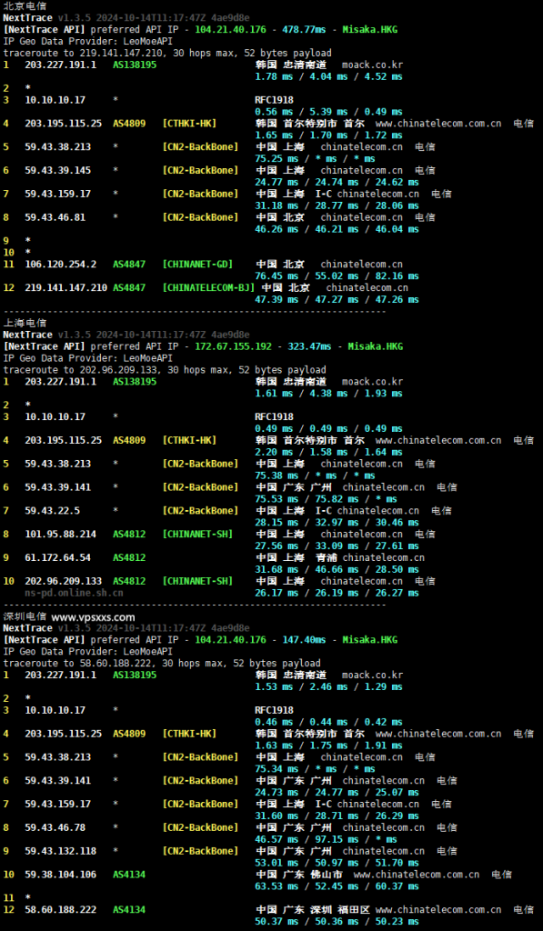Select latency "28.15 ms / 32.97 ms / 30.46 ms"
The width and height of the screenshot is (543, 931).
pos(337,523)
